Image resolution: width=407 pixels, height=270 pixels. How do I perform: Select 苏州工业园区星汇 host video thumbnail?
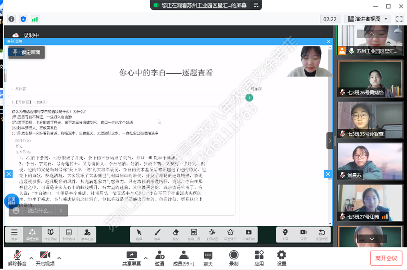(x=371, y=40)
